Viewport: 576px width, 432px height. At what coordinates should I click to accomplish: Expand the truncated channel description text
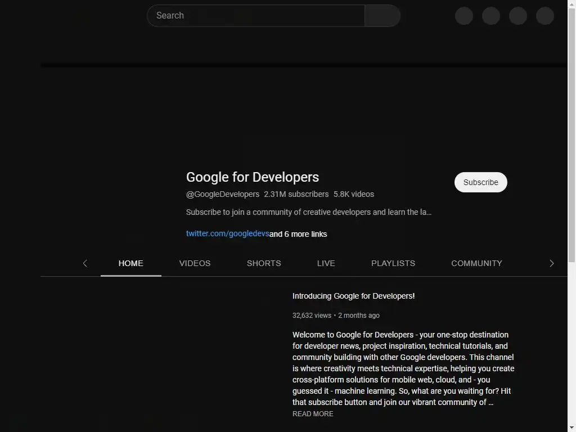309,212
